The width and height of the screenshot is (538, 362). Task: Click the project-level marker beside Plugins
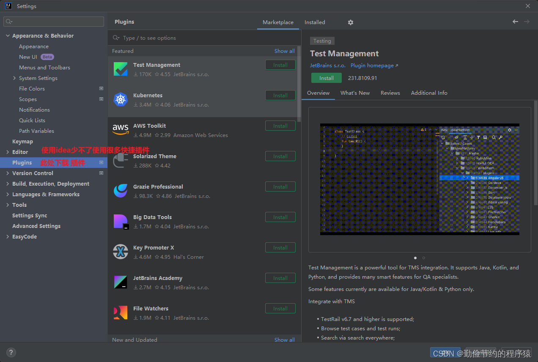[101, 162]
